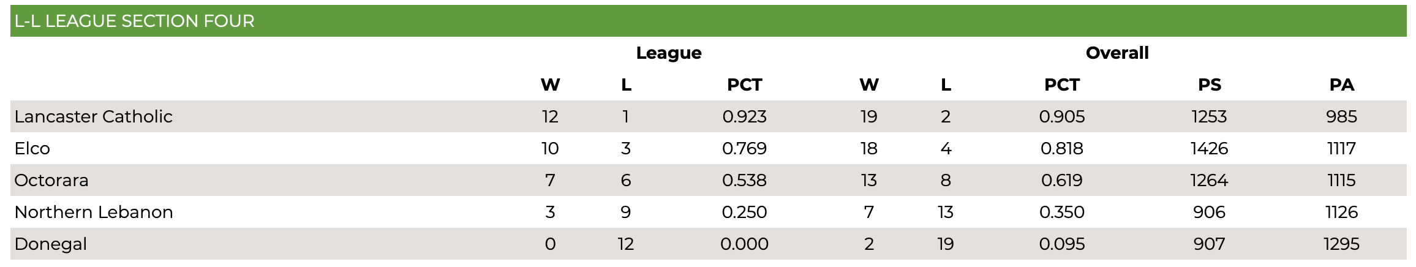Select the Lancaster Catholic team name
The width and height of the screenshot is (1416, 267).
pos(94,116)
